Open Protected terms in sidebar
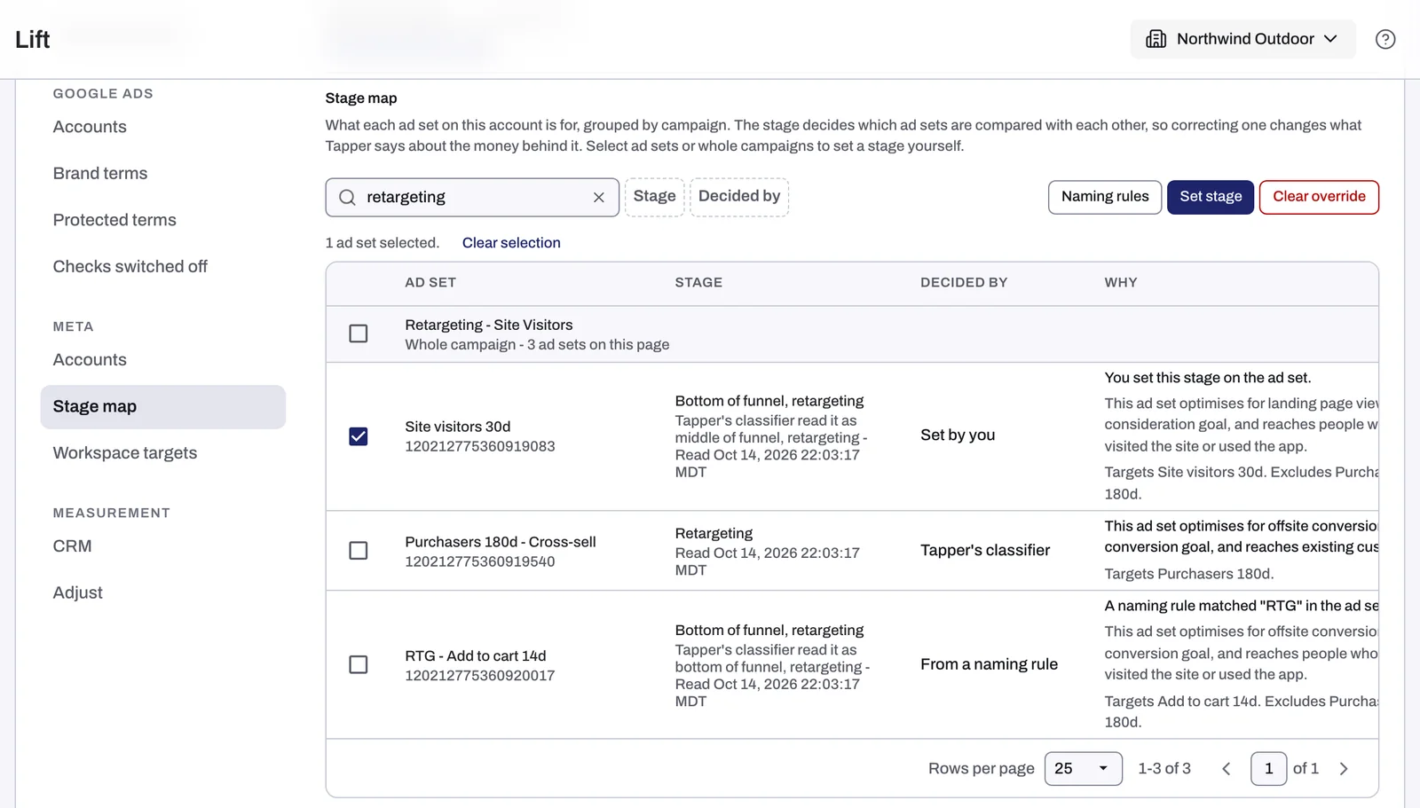 pyautogui.click(x=114, y=220)
